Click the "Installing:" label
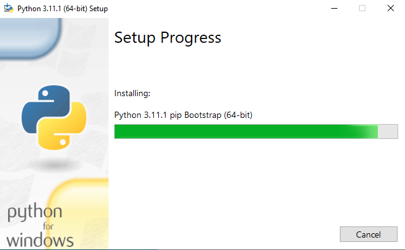 tap(133, 94)
